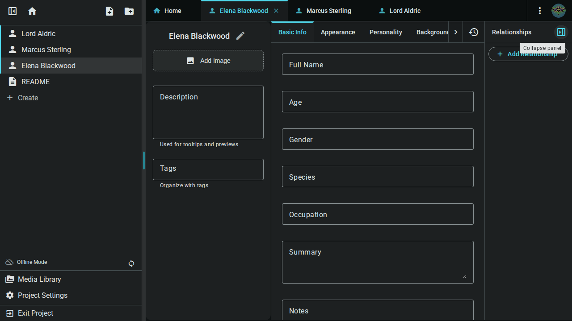
Task: Click the sync refresh icon near Offline Mode
Action: point(131,263)
